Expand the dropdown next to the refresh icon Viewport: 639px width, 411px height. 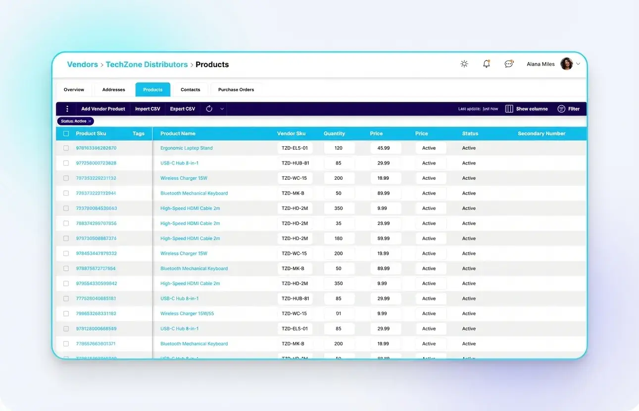pyautogui.click(x=221, y=109)
